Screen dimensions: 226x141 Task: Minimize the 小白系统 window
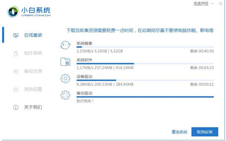(213, 3)
